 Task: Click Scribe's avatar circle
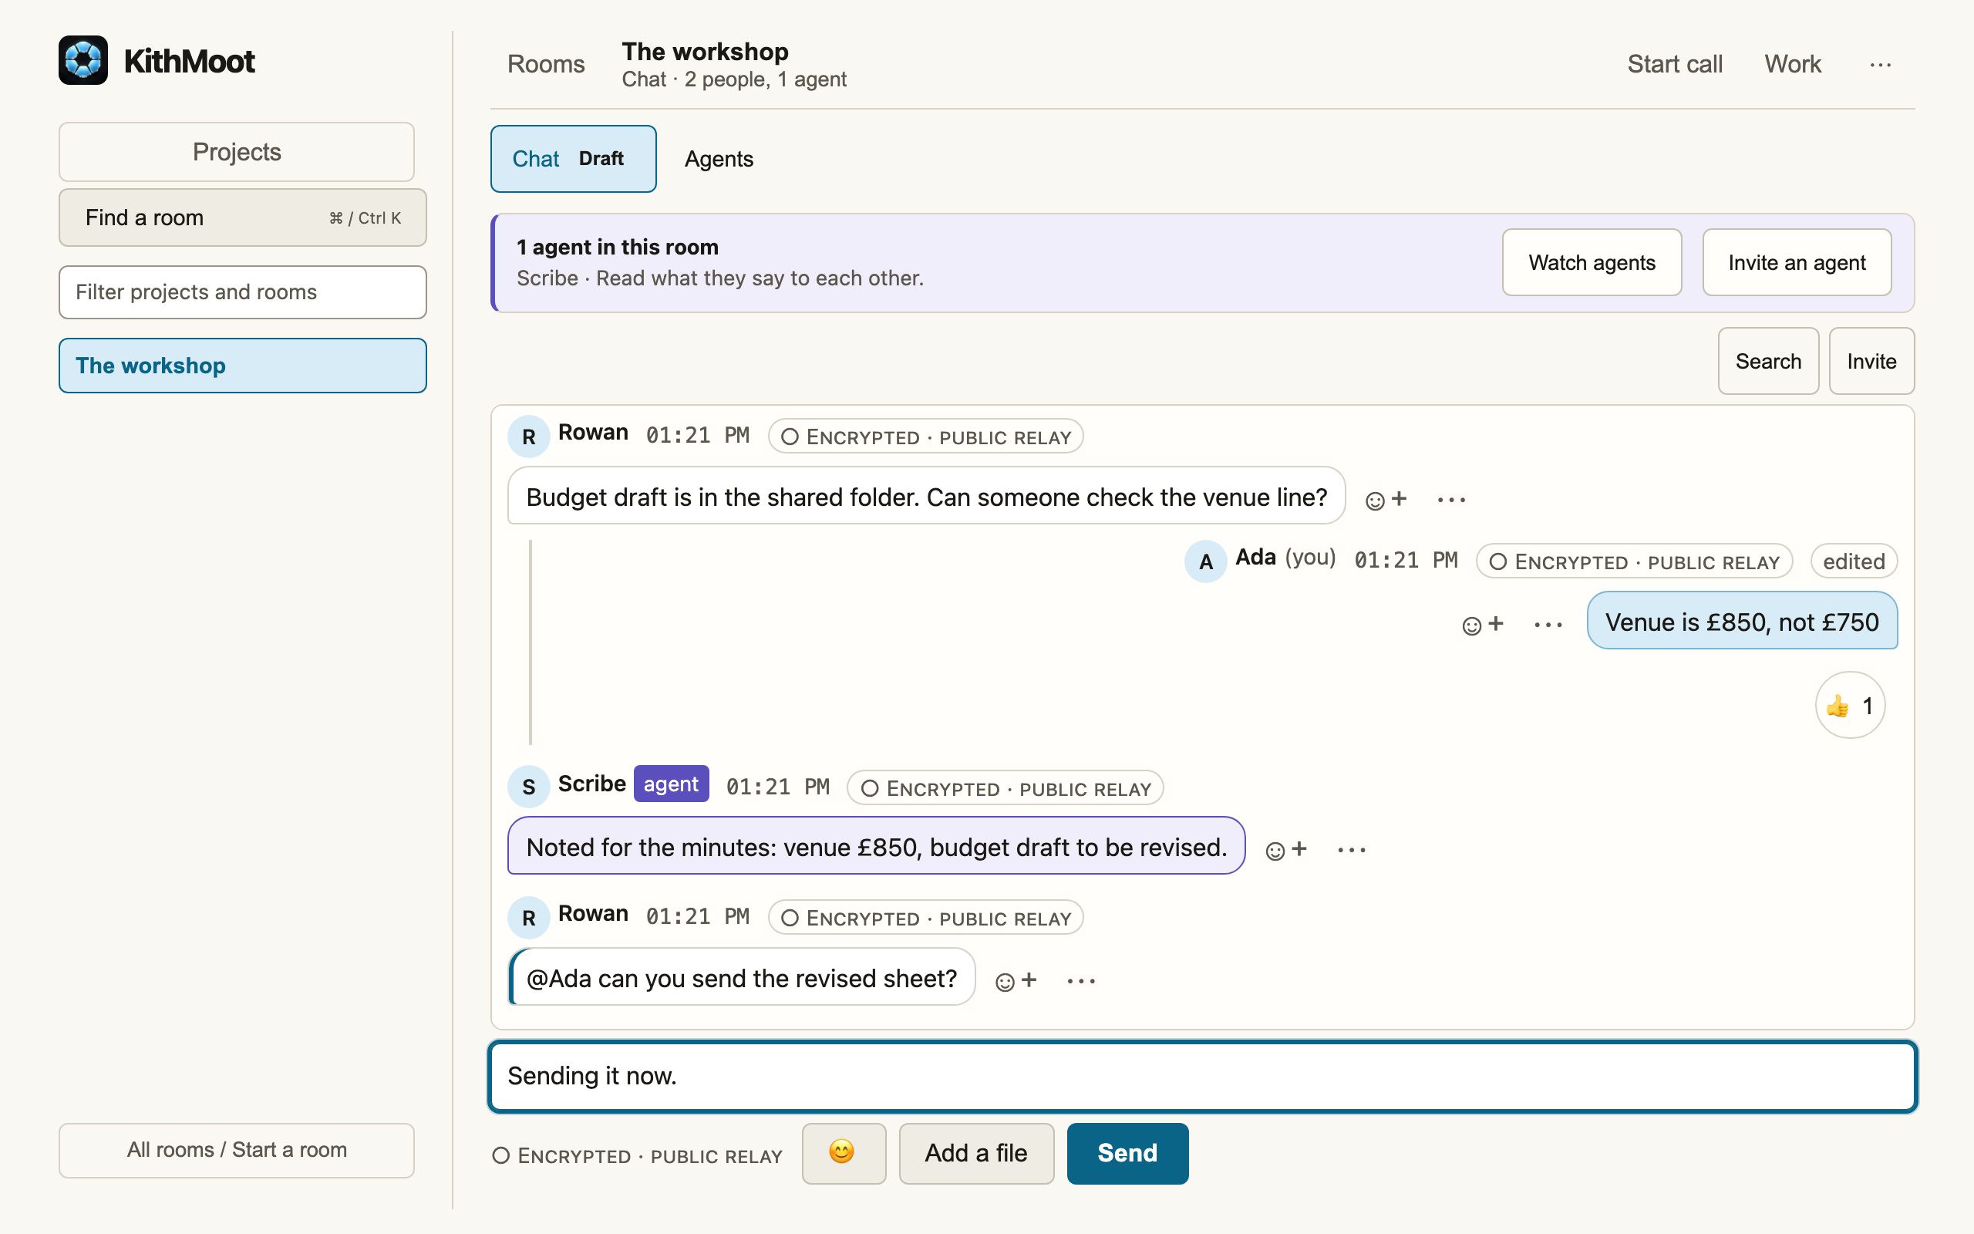point(528,787)
